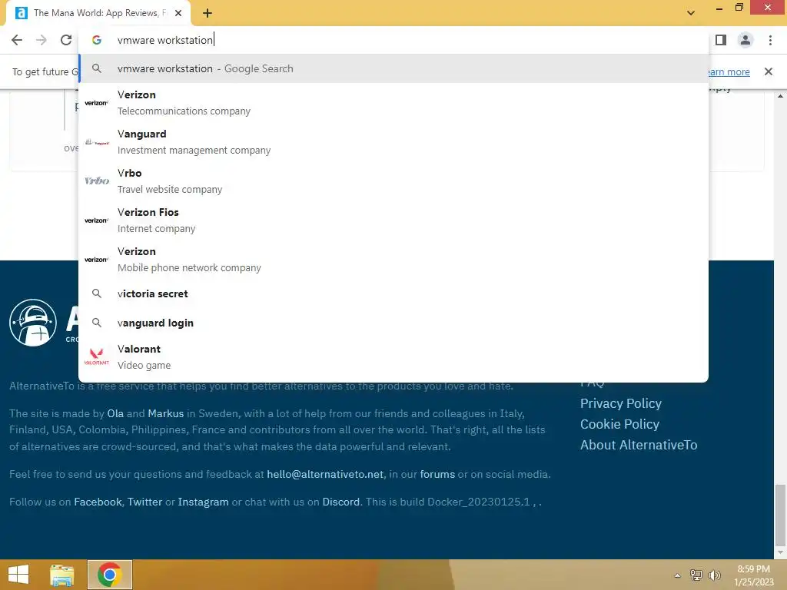Choose vmware workstation Google Search suggestion

pyautogui.click(x=393, y=68)
